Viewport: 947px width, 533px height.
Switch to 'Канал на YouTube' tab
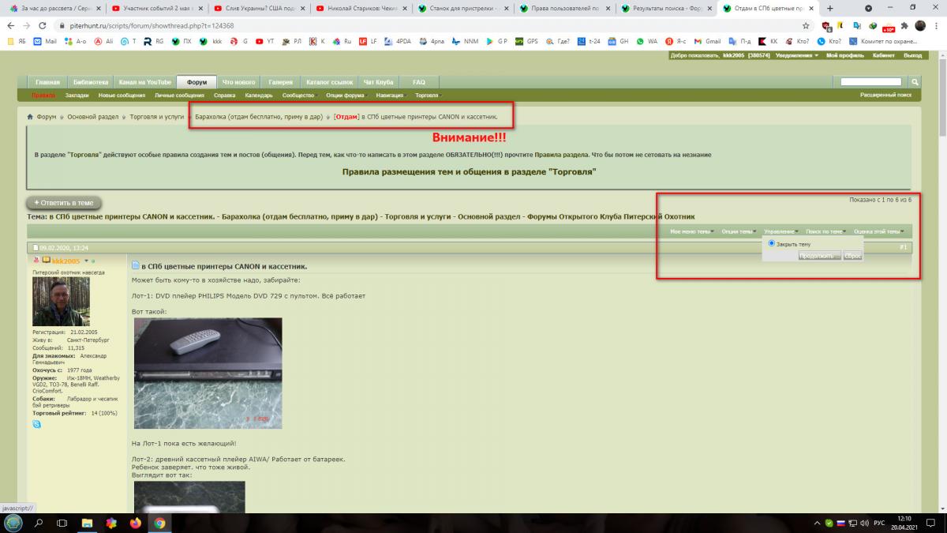pyautogui.click(x=144, y=82)
